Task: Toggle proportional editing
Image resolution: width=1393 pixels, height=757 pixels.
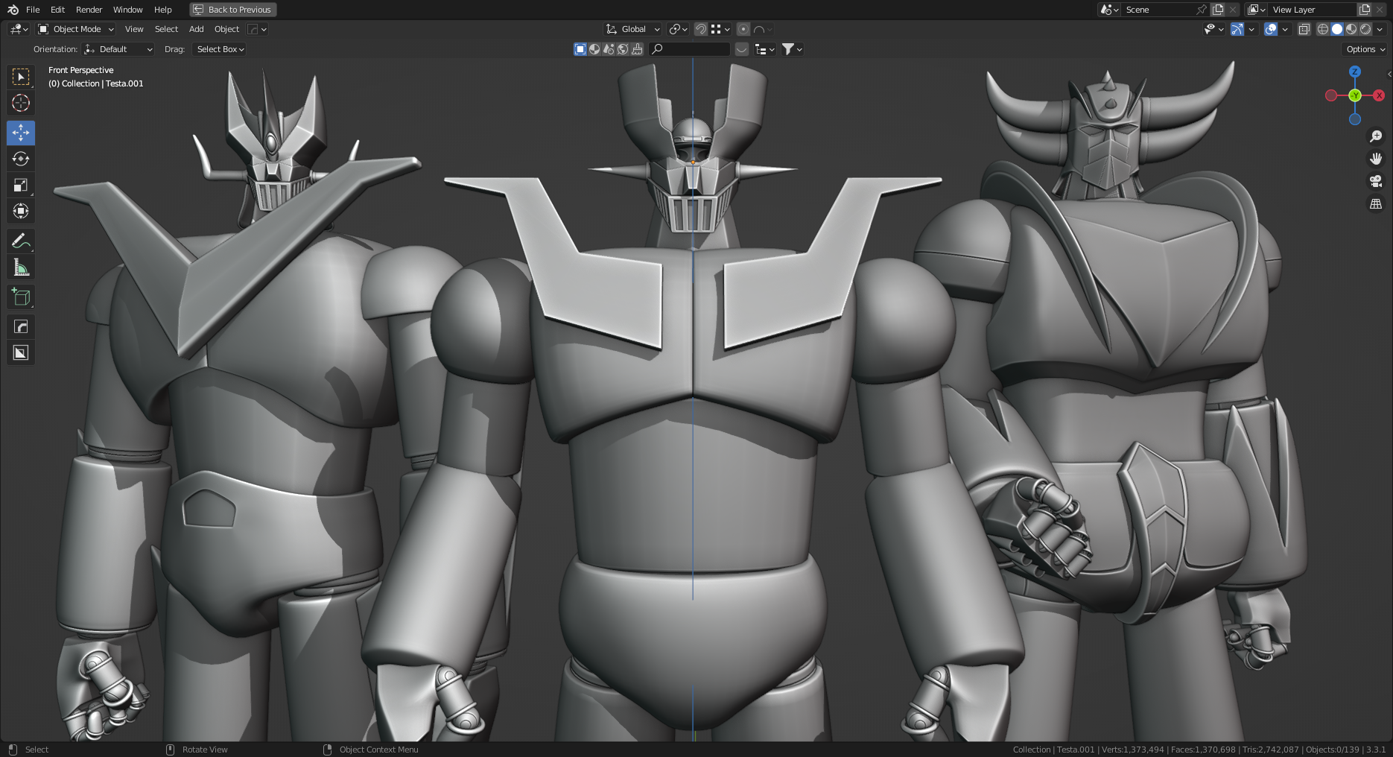Action: [743, 29]
